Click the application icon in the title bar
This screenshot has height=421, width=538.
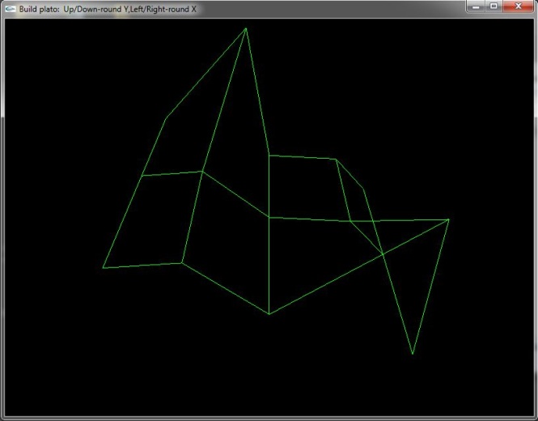(11, 9)
